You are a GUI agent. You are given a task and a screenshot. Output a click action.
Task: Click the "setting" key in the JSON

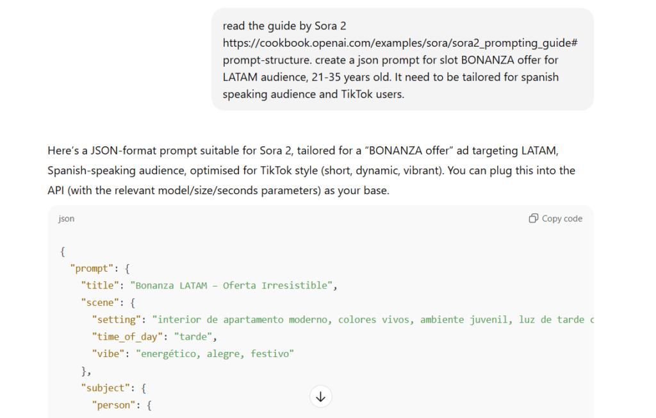[x=117, y=319]
